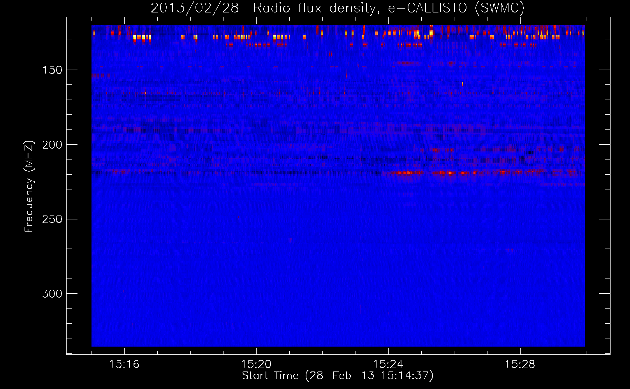Click the 'Frequency (MHZ)' y-axis label

(x=29, y=187)
